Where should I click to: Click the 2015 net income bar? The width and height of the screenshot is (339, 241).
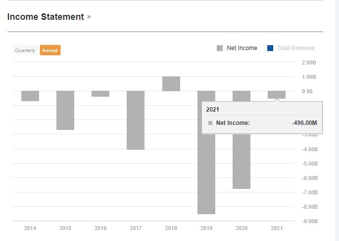pyautogui.click(x=65, y=110)
